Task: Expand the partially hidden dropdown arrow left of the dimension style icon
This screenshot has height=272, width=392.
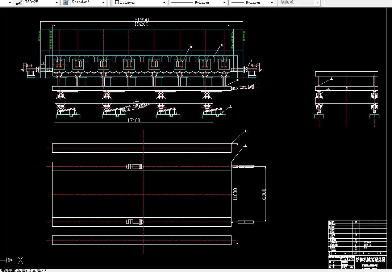Action: click(x=10, y=2)
